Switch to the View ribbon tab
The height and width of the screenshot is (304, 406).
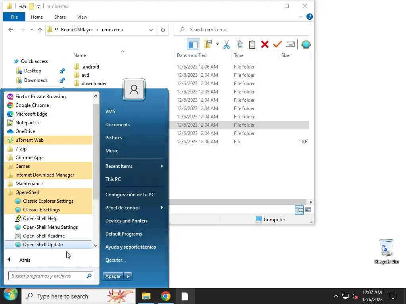pyautogui.click(x=82, y=17)
